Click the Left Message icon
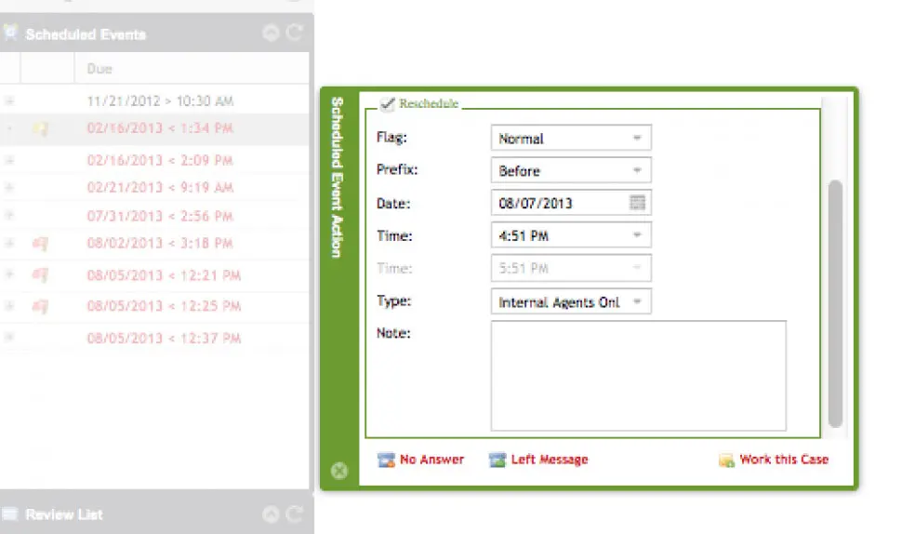This screenshot has height=534, width=902. (x=497, y=460)
